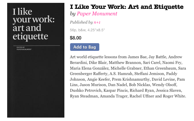The width and height of the screenshot is (194, 121).
Task: Click the Add to Bag button
Action: click(85, 47)
